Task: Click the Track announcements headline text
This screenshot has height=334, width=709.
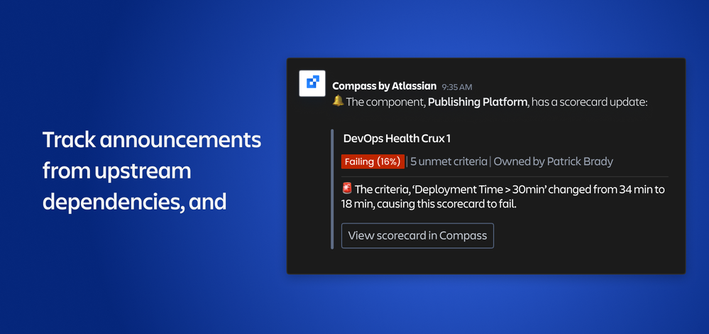Action: pos(152,171)
